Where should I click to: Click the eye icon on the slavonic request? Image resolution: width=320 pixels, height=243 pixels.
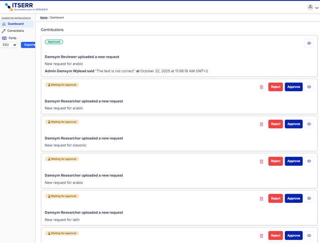(309, 124)
